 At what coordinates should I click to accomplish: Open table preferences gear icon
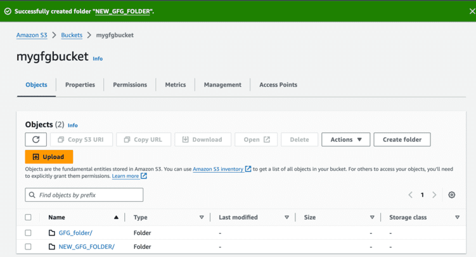coord(452,195)
